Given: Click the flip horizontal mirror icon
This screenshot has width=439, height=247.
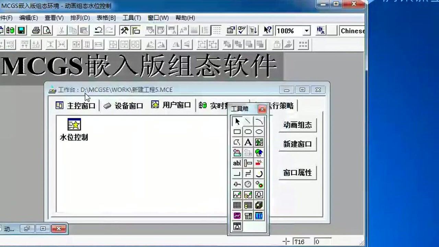Looking at the screenshot, I should pos(176,44).
